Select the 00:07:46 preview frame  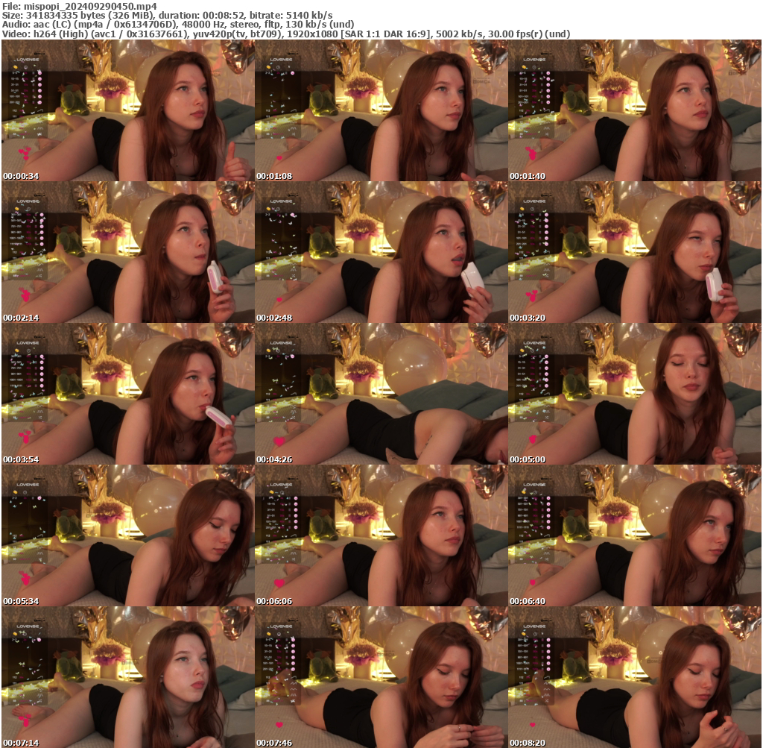click(381, 677)
